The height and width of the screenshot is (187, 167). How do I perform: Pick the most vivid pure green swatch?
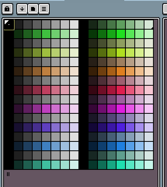[x=121, y=34]
